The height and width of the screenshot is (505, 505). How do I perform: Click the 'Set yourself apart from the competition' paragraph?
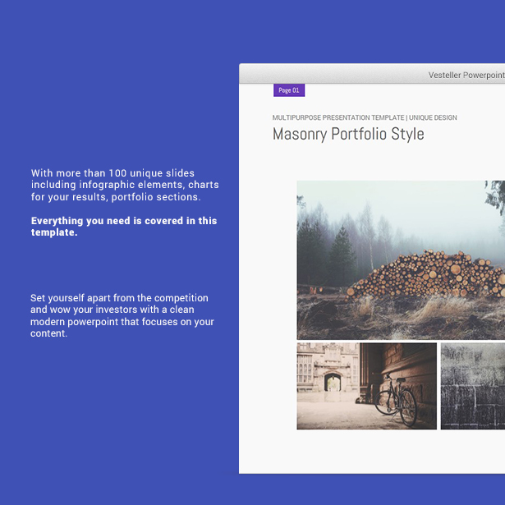pyautogui.click(x=122, y=315)
